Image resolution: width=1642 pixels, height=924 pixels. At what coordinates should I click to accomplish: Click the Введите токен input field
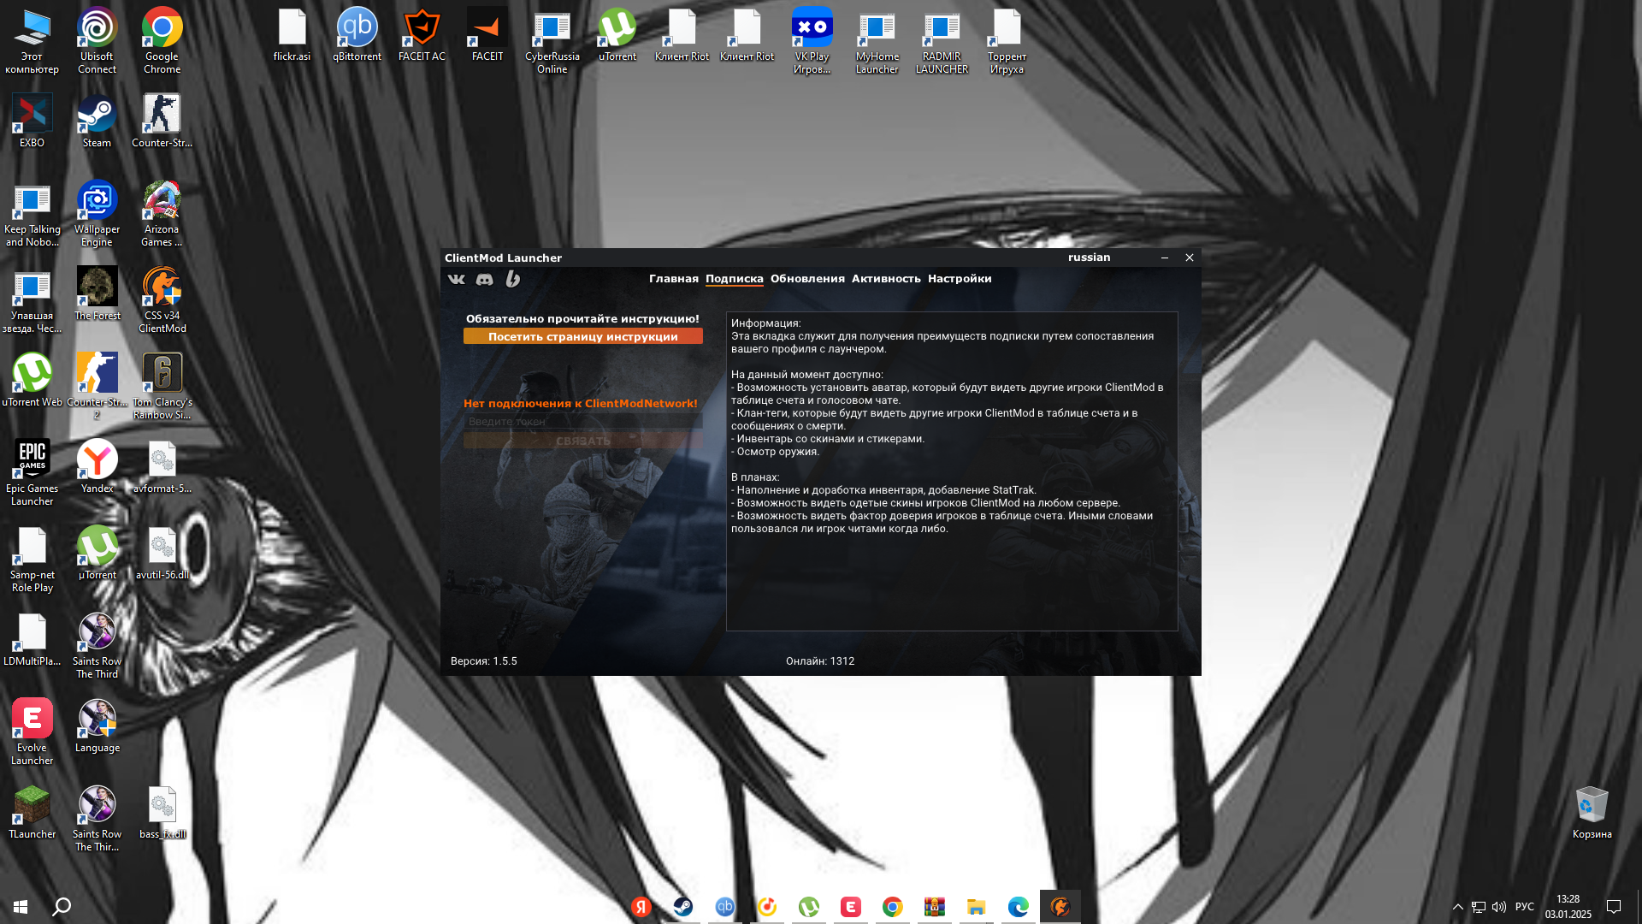pos(582,421)
